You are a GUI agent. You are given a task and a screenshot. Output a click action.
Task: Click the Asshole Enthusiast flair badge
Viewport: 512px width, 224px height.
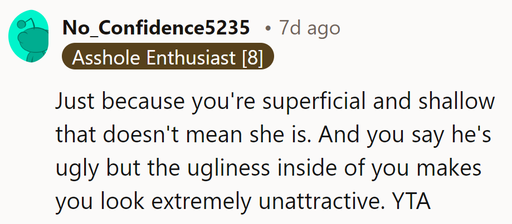168,58
